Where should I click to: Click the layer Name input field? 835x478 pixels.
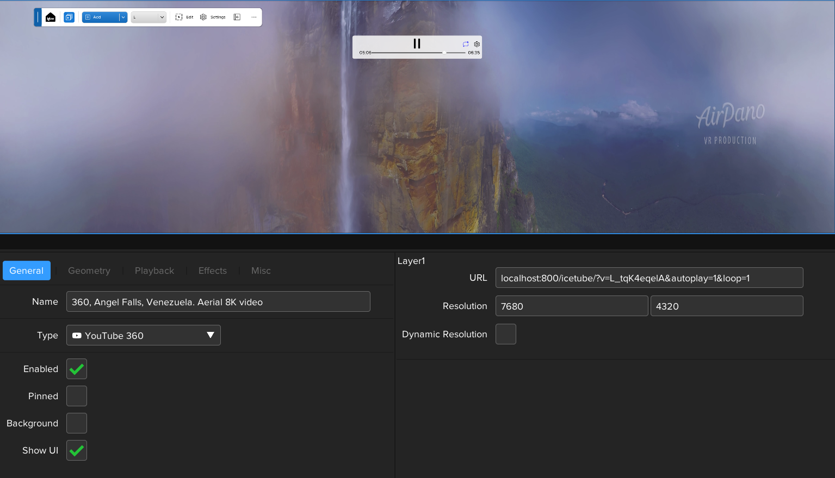pyautogui.click(x=218, y=301)
